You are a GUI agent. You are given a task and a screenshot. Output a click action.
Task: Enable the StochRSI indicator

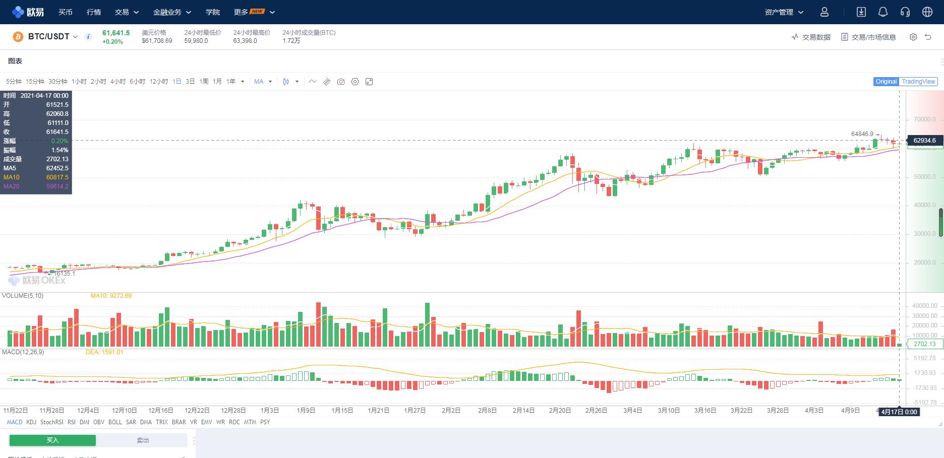point(52,422)
